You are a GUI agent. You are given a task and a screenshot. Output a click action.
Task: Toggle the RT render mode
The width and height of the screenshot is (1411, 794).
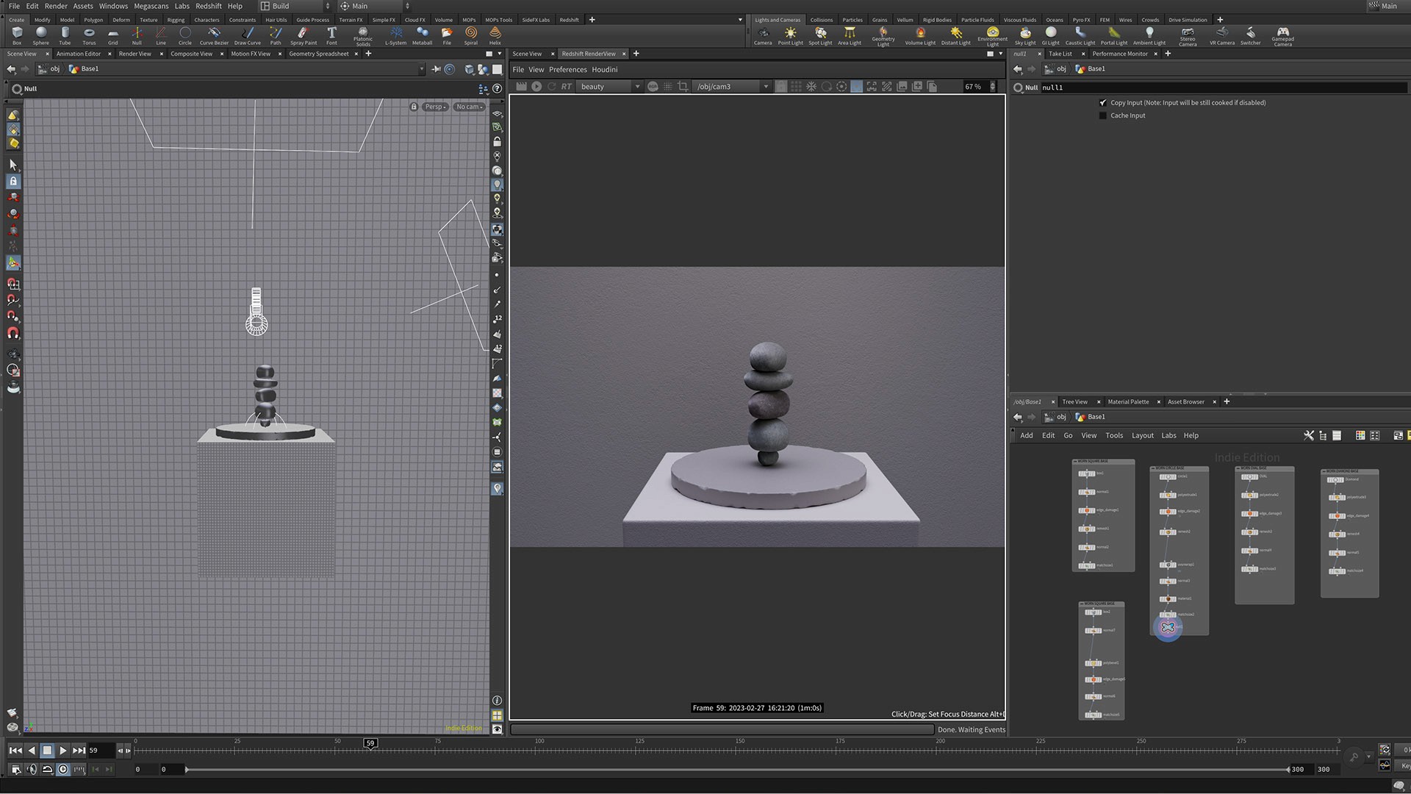point(566,87)
